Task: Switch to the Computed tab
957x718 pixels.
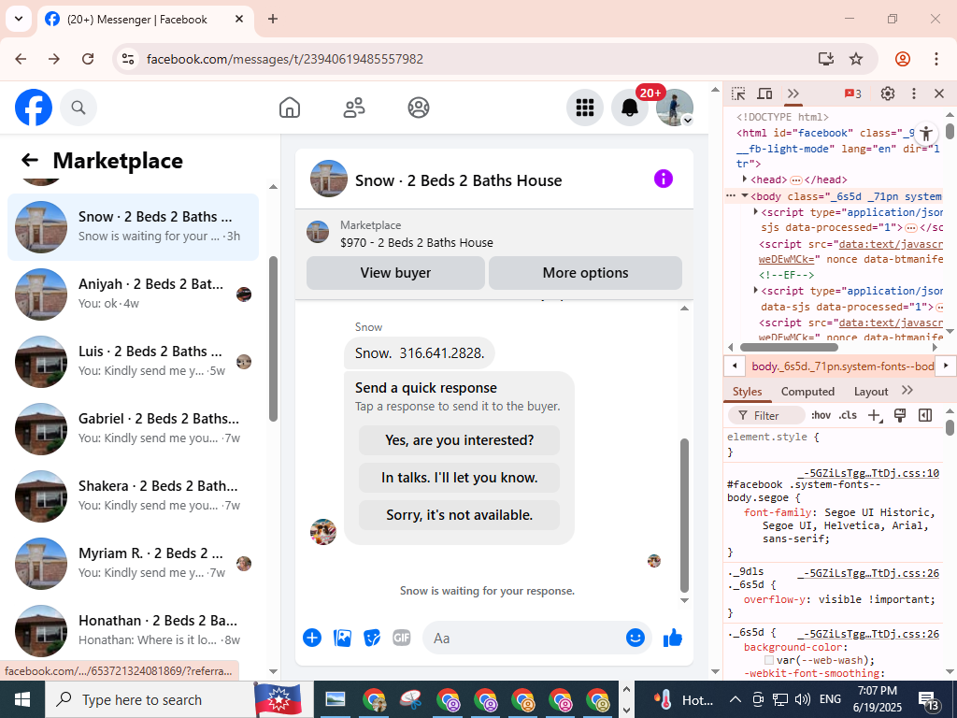Action: (807, 392)
